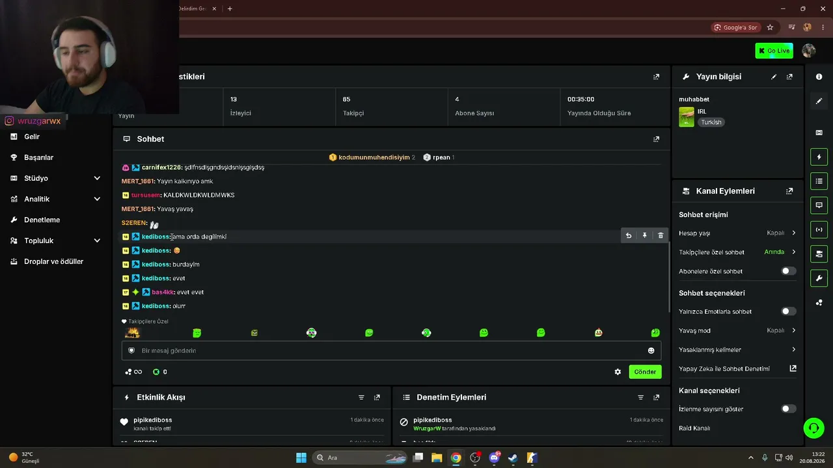The height and width of the screenshot is (468, 833).
Task: Open Hesap yaşı setting options
Action: tap(737, 233)
